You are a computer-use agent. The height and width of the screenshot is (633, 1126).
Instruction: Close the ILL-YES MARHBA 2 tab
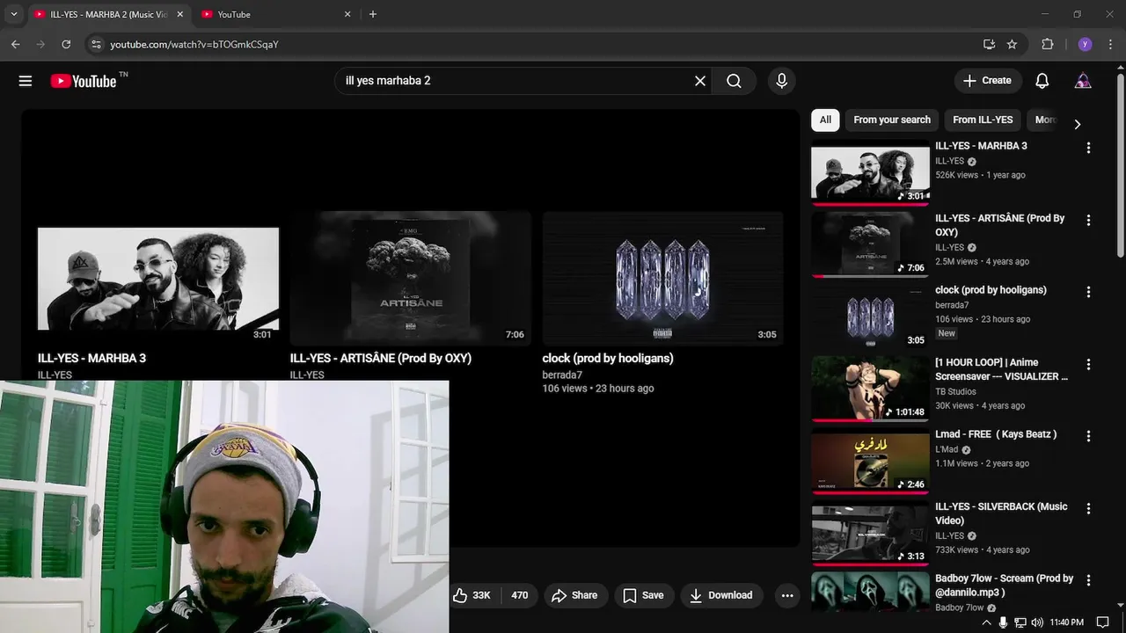(179, 14)
